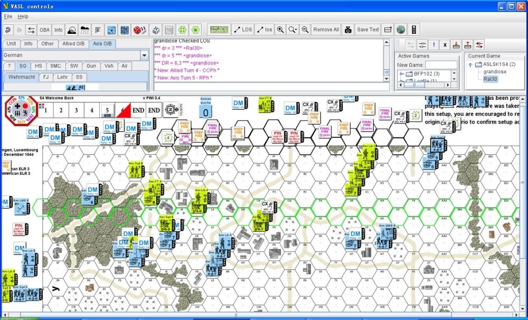The height and width of the screenshot is (320, 528).
Task: Open the Help menu
Action: click(23, 16)
